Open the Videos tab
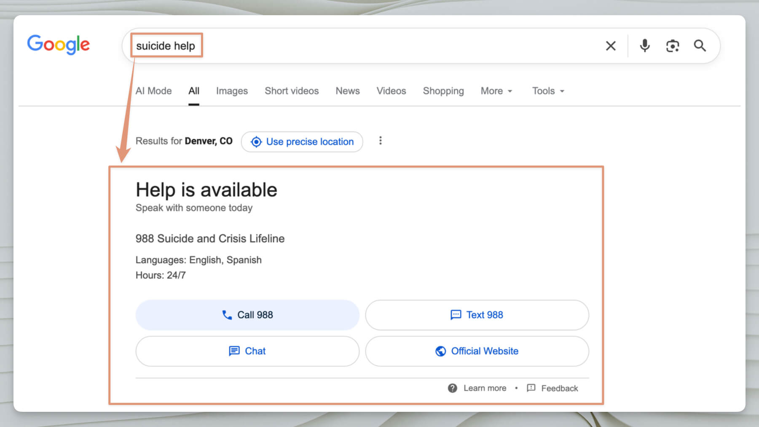 click(391, 91)
